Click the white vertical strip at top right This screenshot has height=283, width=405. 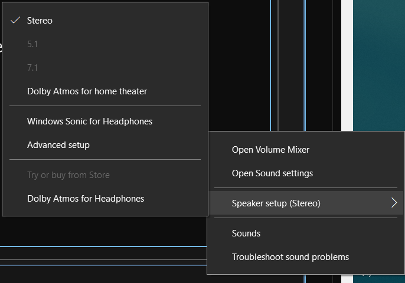pyautogui.click(x=347, y=59)
